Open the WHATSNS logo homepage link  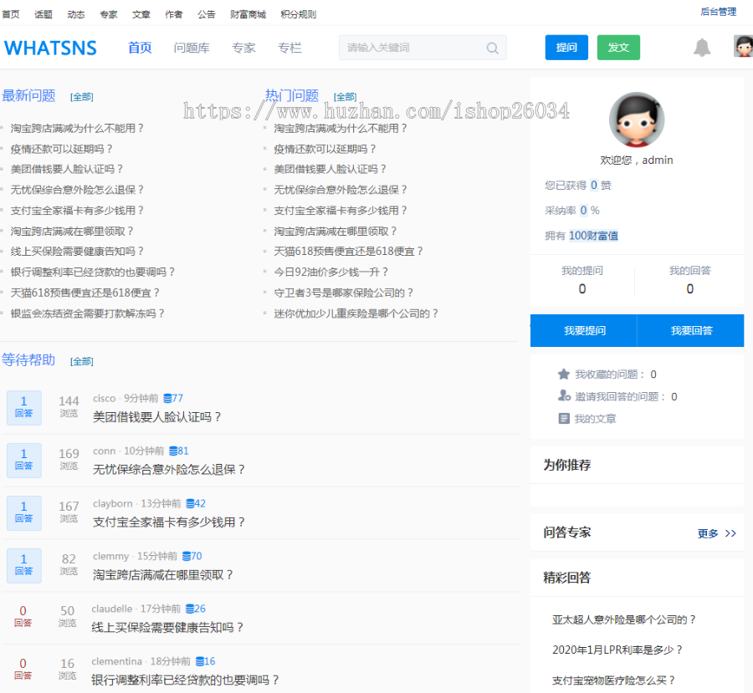pos(50,48)
